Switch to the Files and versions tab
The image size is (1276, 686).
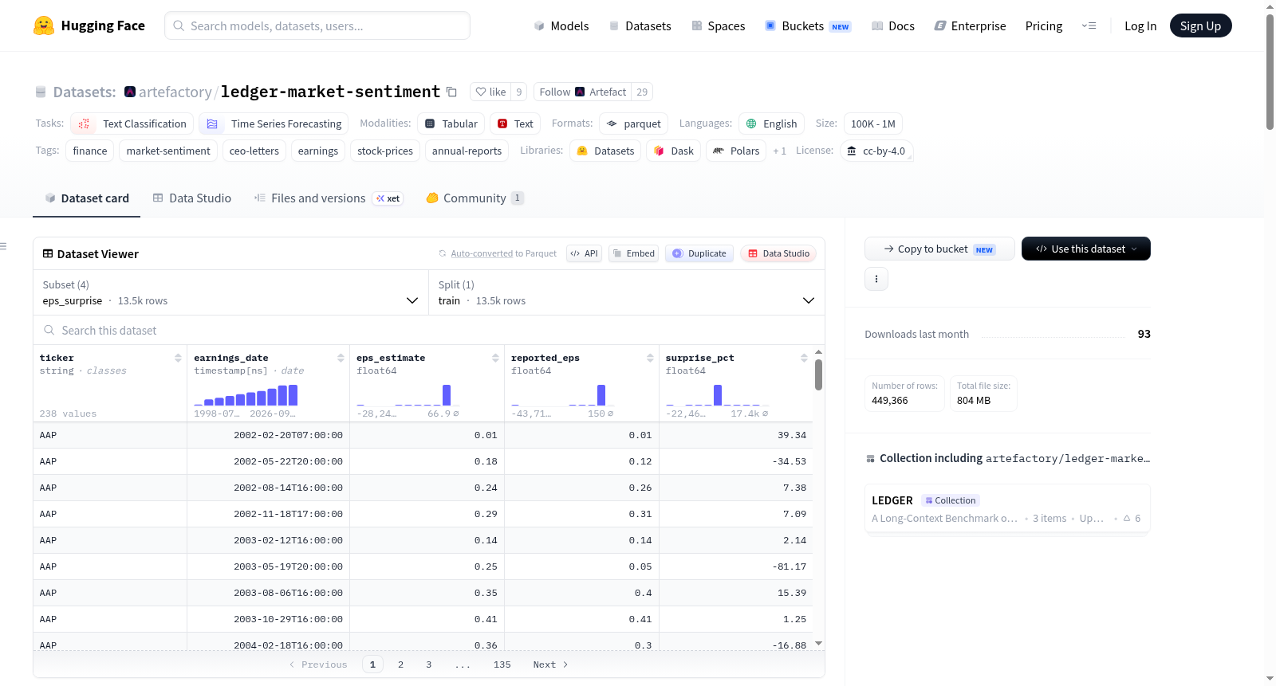pos(328,198)
